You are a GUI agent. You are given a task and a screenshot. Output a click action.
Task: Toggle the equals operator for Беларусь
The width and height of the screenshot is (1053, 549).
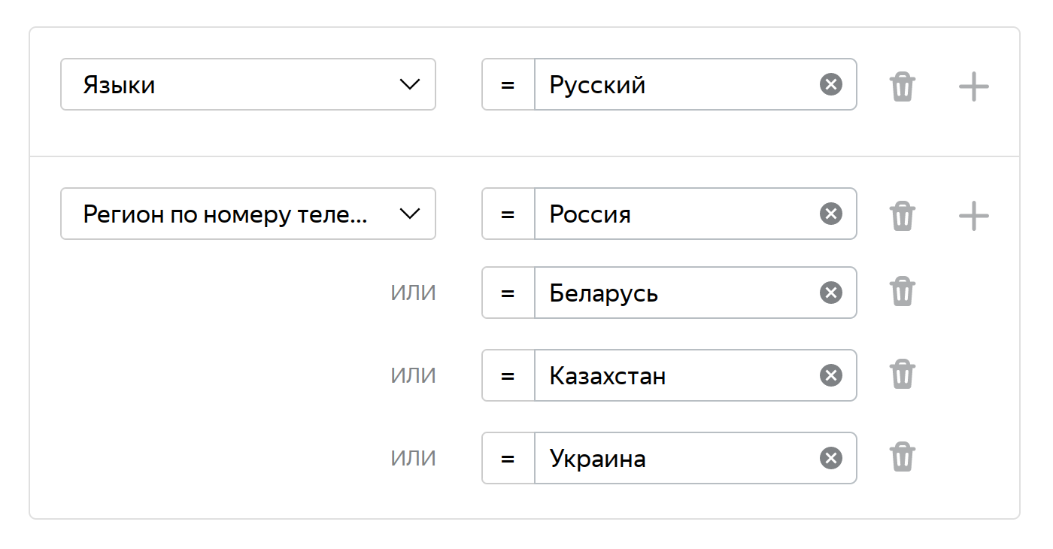(x=508, y=293)
